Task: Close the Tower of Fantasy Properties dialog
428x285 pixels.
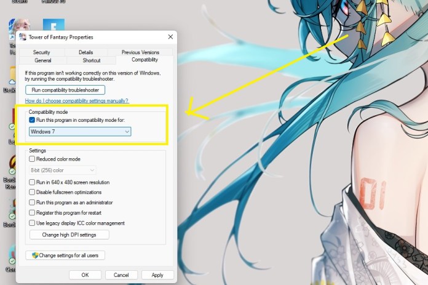Action: (x=170, y=37)
